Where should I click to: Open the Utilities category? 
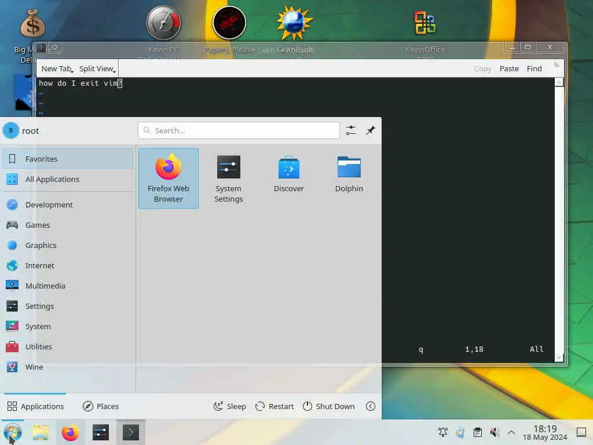coord(68,346)
